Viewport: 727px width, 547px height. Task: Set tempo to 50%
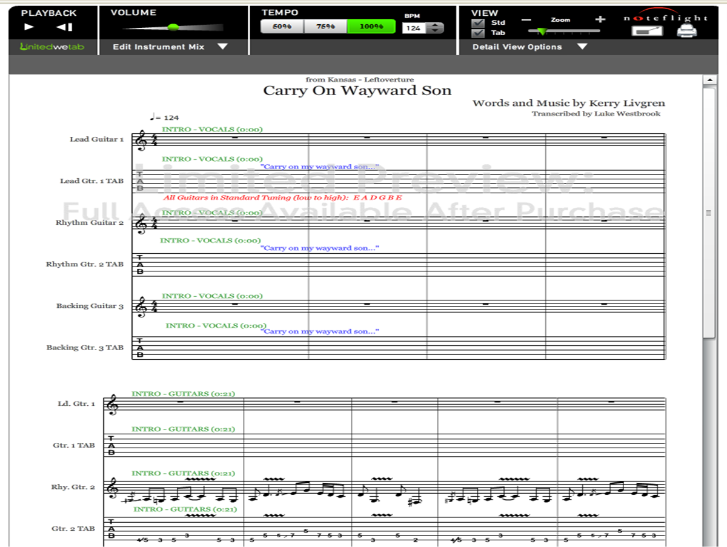pyautogui.click(x=282, y=27)
